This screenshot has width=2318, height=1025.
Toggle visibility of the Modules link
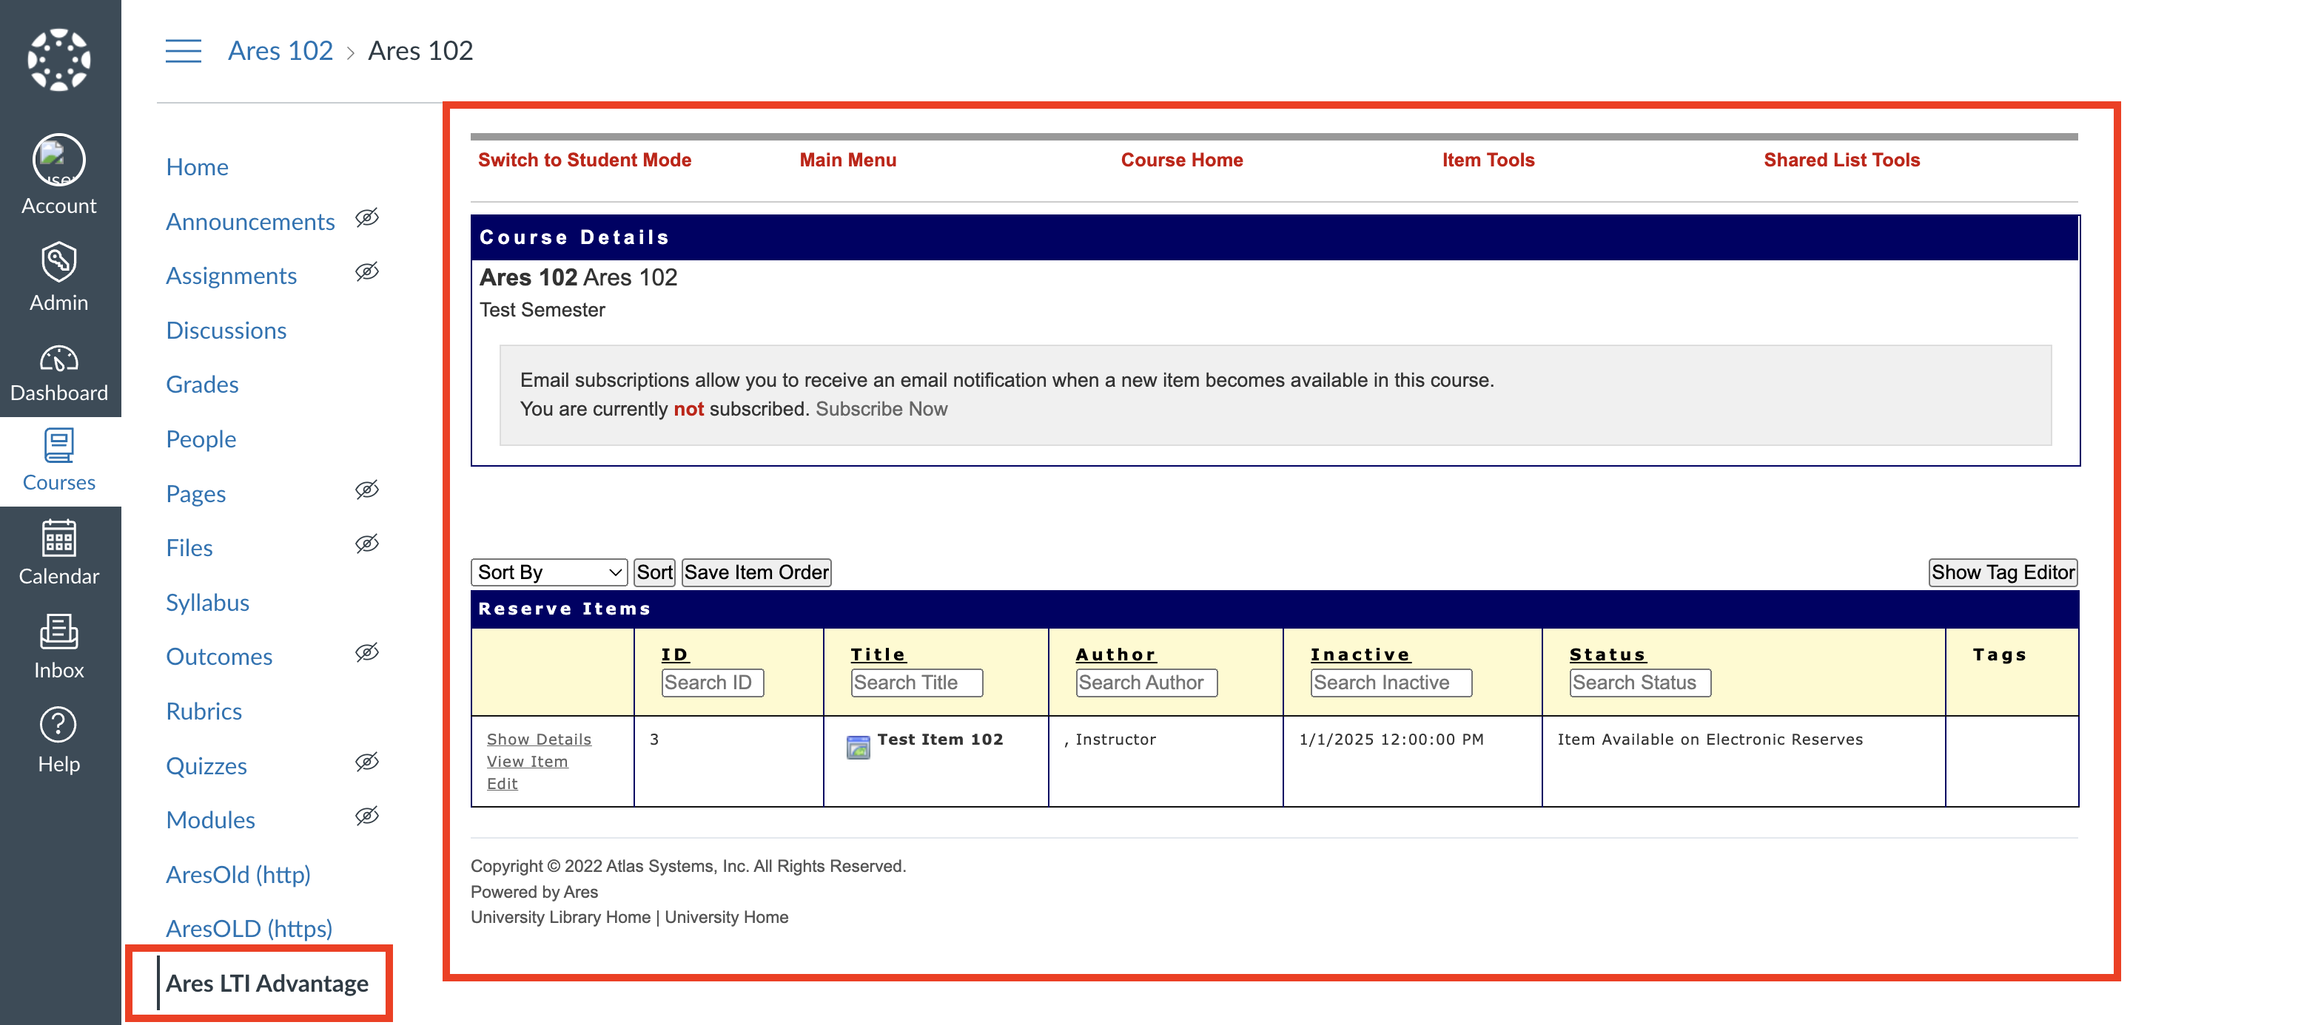point(367,816)
